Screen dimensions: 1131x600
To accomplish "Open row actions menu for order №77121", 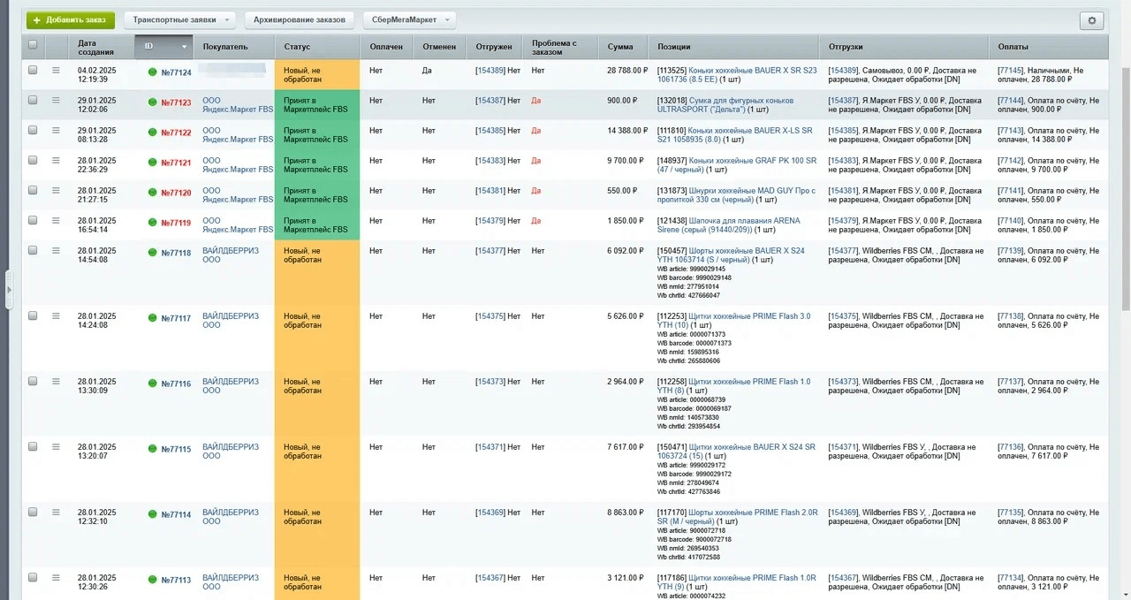I will tap(57, 161).
